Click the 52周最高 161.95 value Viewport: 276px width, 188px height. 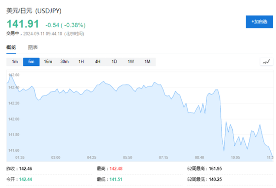pos(215,169)
